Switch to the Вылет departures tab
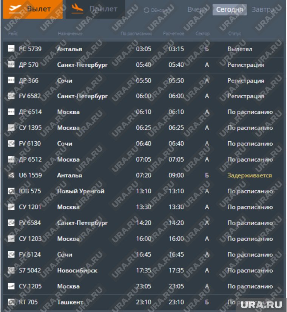 coord(32,9)
